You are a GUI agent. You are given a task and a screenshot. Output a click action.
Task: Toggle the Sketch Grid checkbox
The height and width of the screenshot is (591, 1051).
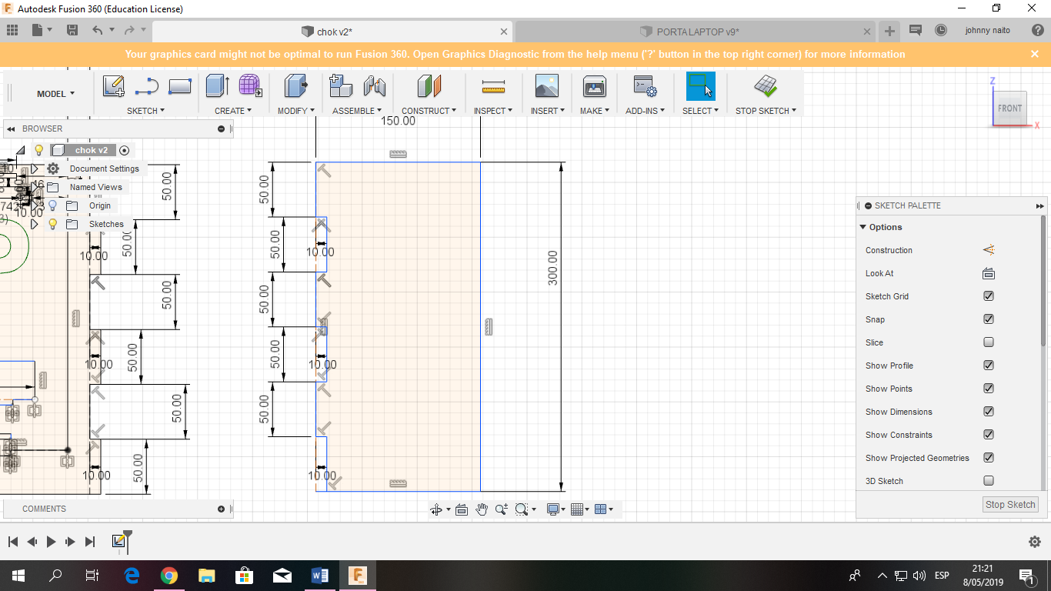click(989, 296)
